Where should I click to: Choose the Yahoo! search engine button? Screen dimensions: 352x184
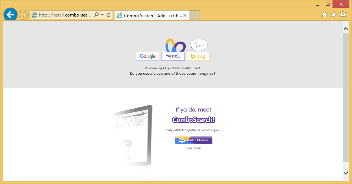(x=173, y=56)
